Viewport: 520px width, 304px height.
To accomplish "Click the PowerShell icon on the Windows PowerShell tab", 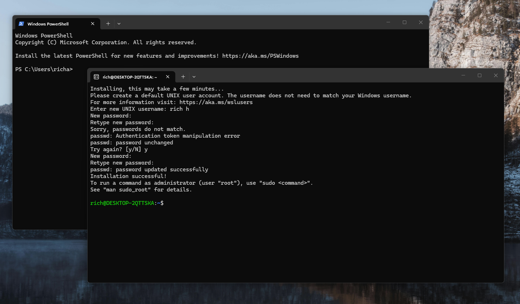I will 21,24.
